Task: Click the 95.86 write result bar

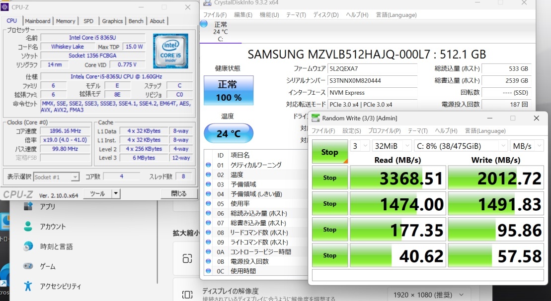Action: click(496, 230)
